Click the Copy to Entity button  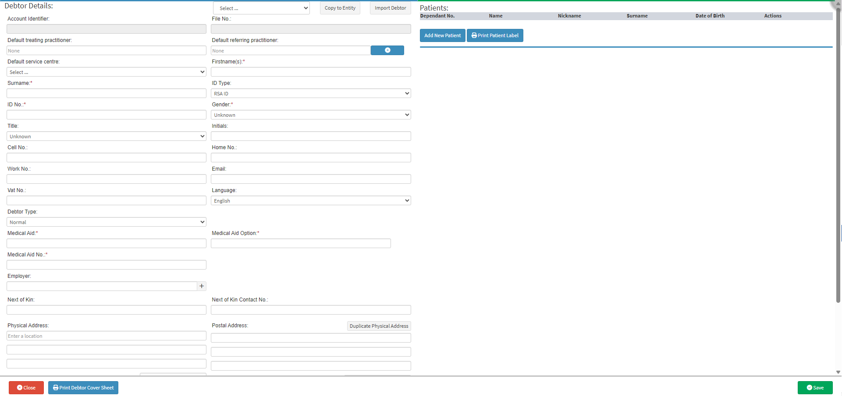(x=340, y=8)
